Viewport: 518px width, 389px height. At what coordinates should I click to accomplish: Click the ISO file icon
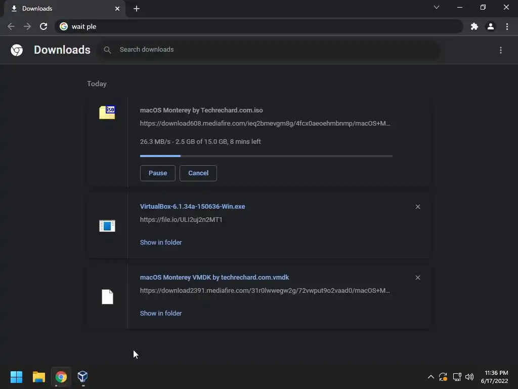[x=107, y=112]
